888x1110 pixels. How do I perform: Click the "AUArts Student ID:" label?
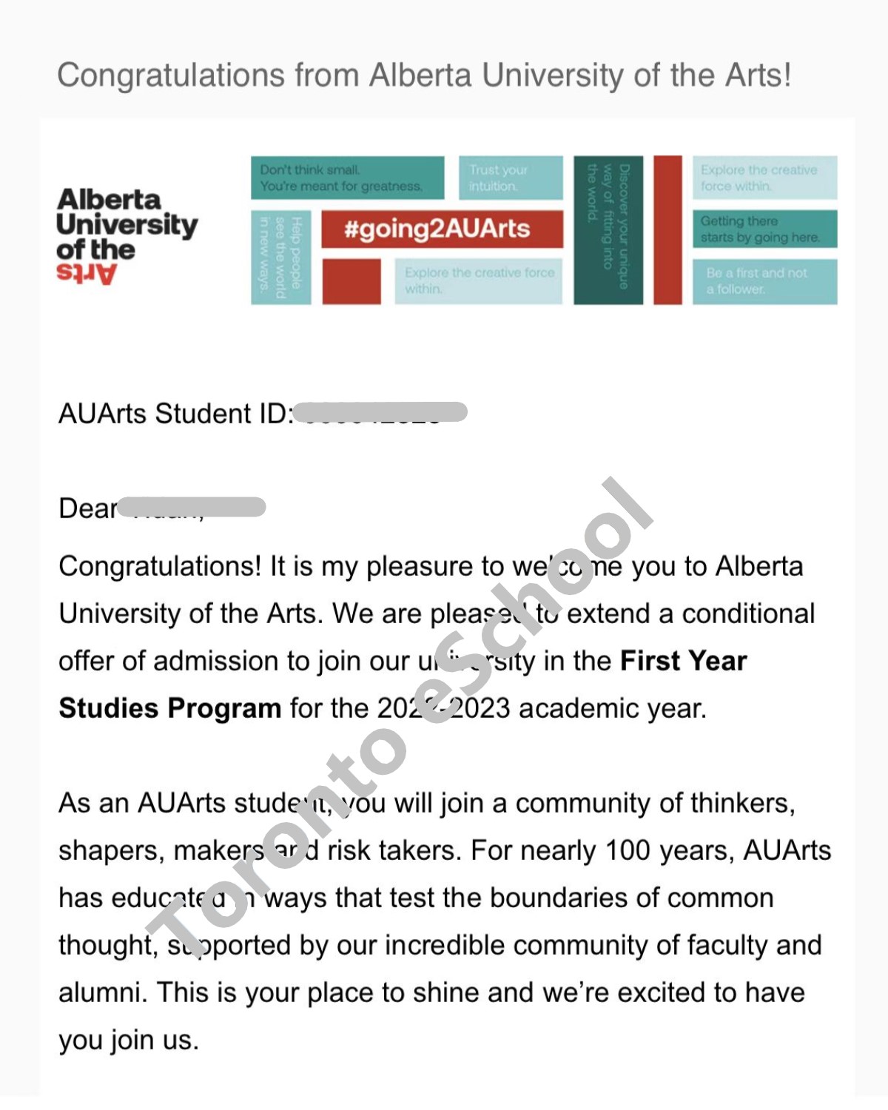[175, 414]
